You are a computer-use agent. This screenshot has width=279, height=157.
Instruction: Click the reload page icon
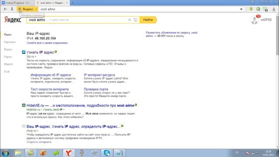pyautogui.click(x=20, y=9)
